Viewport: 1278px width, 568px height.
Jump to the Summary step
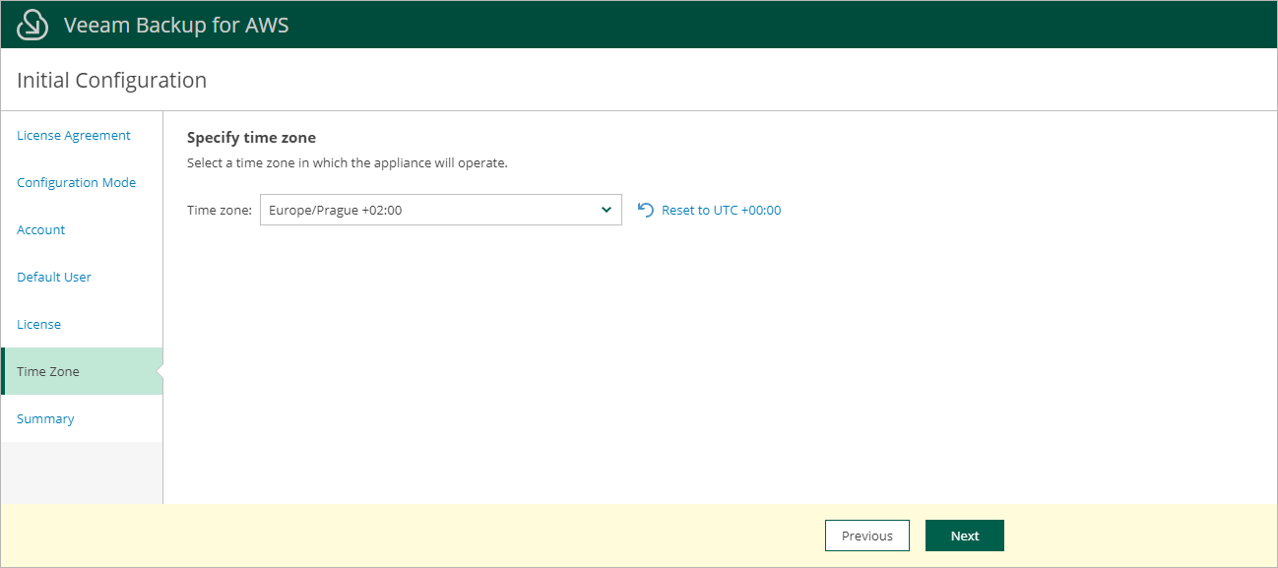(x=45, y=419)
